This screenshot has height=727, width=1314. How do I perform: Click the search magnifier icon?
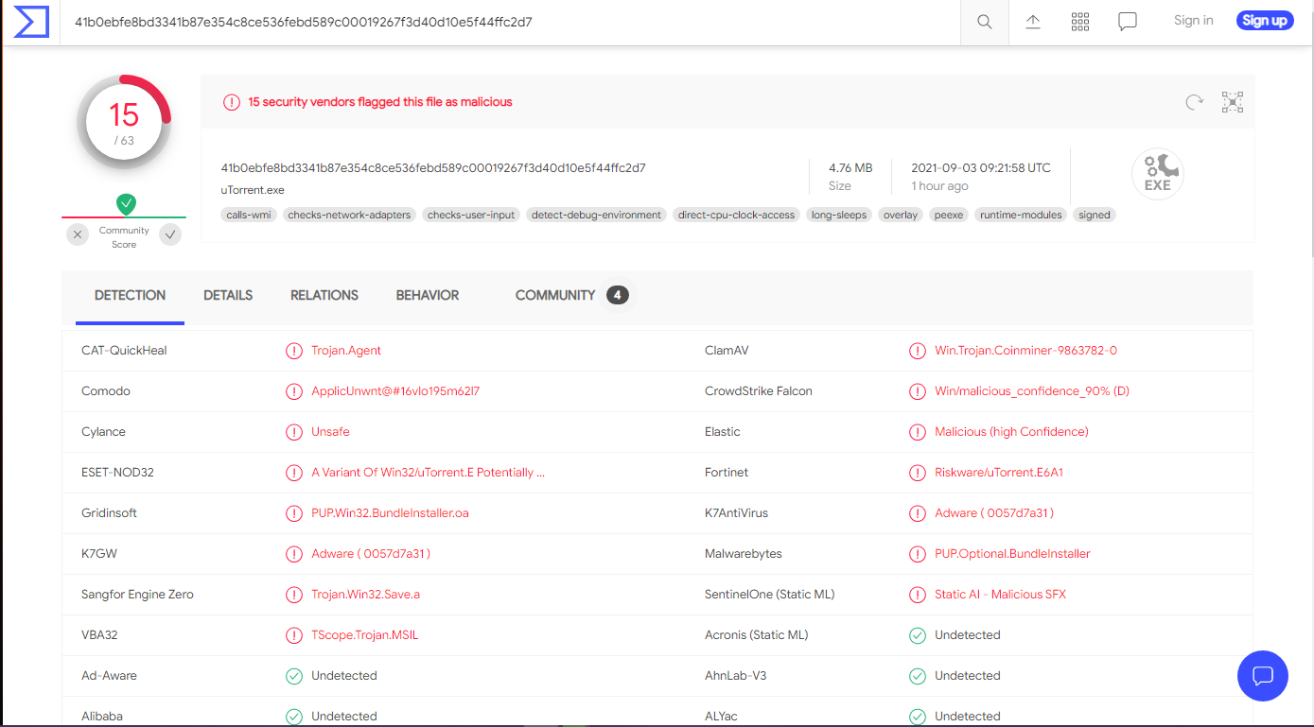985,22
